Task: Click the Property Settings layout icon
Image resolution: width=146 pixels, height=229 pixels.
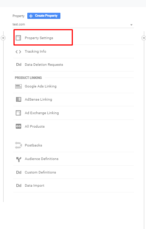Action: [x=18, y=38]
